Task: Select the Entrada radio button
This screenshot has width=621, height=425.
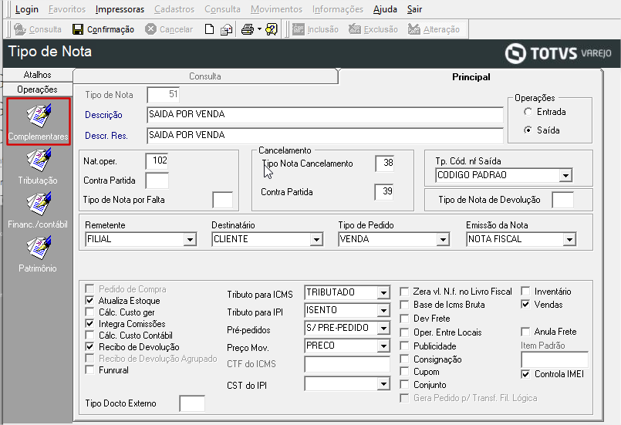Action: coord(528,112)
